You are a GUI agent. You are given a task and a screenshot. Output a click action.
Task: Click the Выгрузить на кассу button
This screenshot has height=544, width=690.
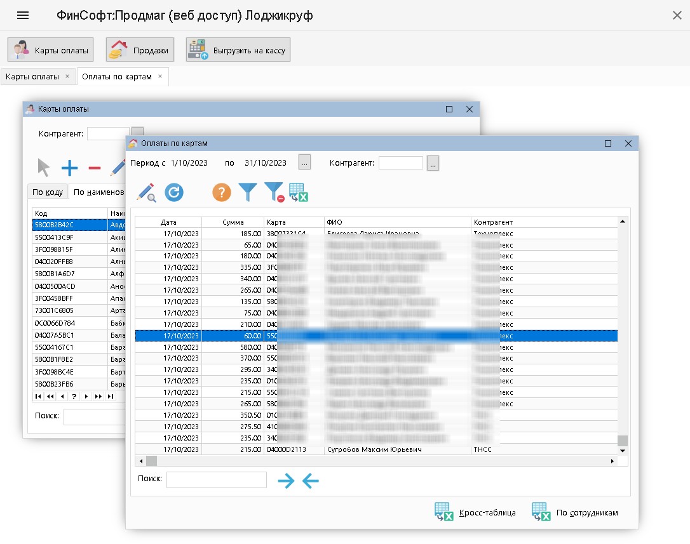238,50
